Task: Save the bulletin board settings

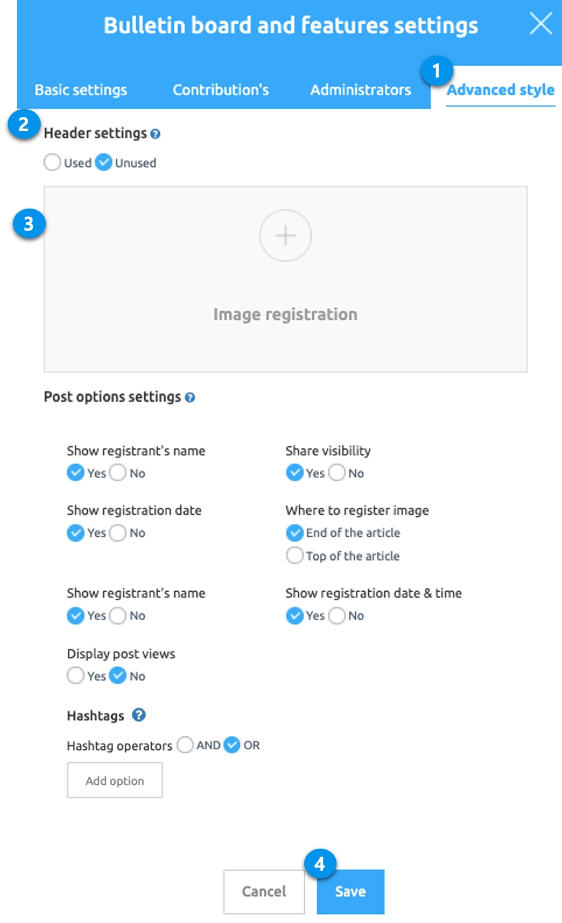Action: 351,891
